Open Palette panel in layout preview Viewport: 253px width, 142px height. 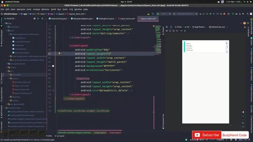coord(163,31)
